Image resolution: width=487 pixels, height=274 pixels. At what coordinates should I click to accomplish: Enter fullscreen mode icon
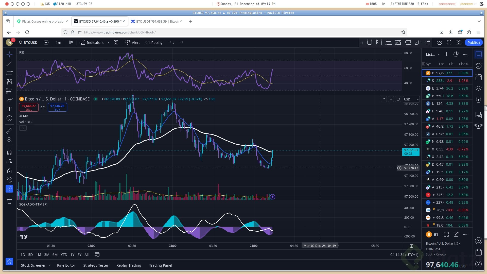pyautogui.click(x=449, y=43)
